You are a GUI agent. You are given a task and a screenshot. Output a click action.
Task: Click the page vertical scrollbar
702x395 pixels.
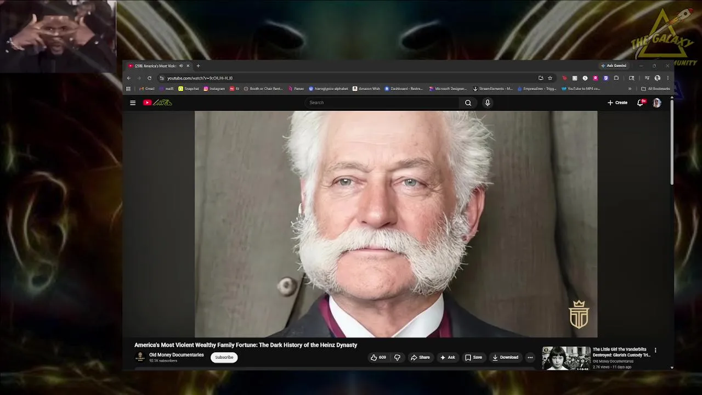click(x=672, y=143)
